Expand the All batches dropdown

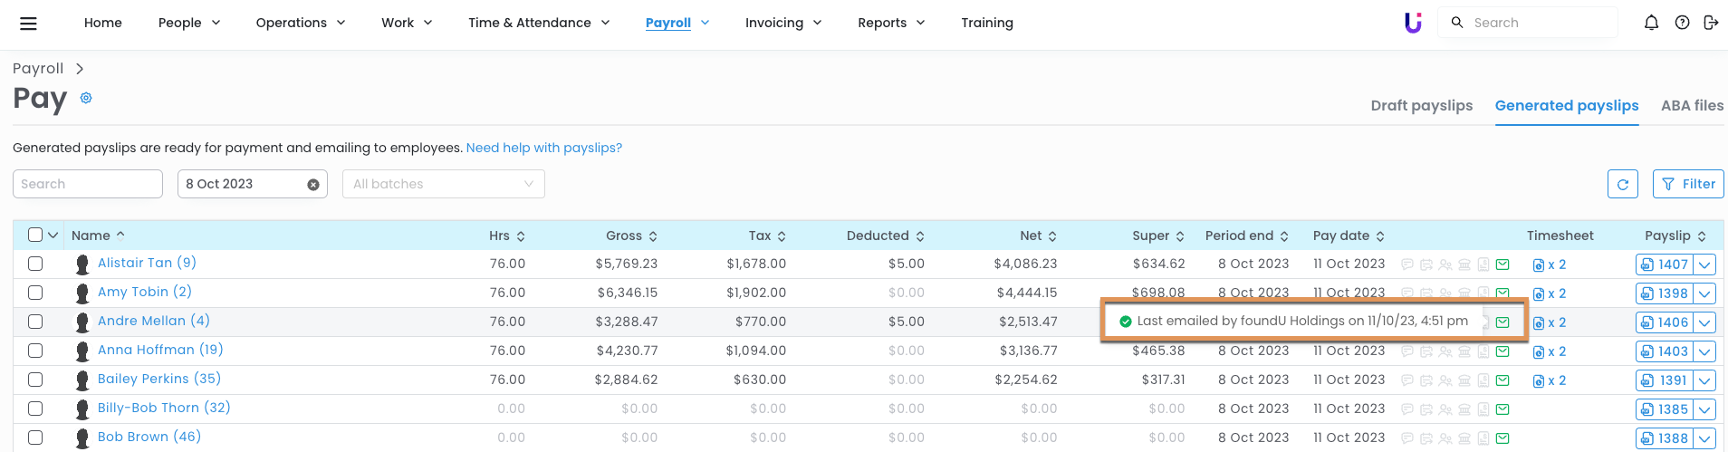[x=443, y=184]
